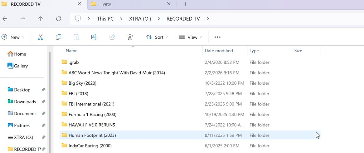This screenshot has width=364, height=153.
Task: Select FBI International (2021) folder name
Action: (x=91, y=104)
